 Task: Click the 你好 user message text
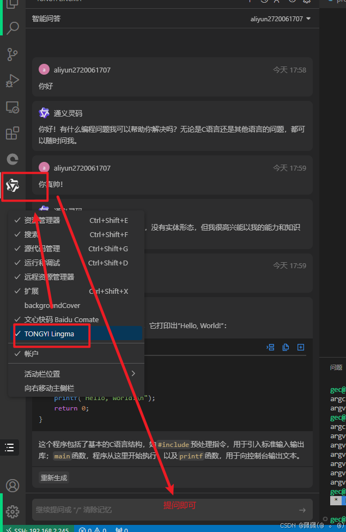(46, 86)
